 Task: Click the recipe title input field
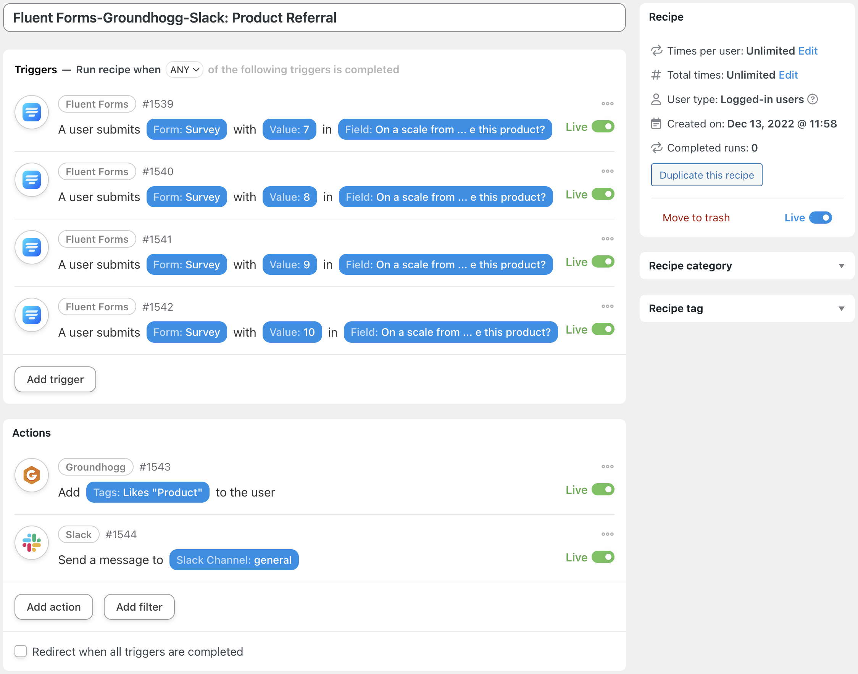tap(314, 18)
